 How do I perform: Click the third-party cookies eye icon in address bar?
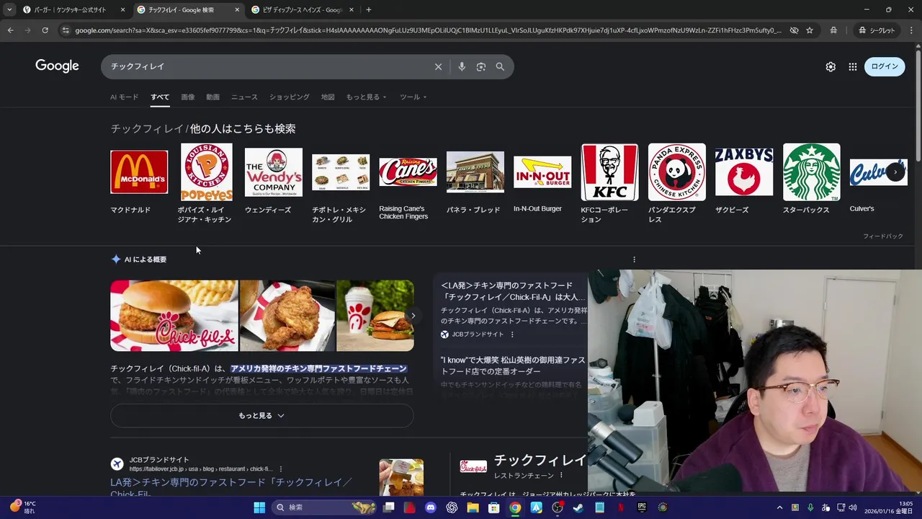tap(794, 30)
